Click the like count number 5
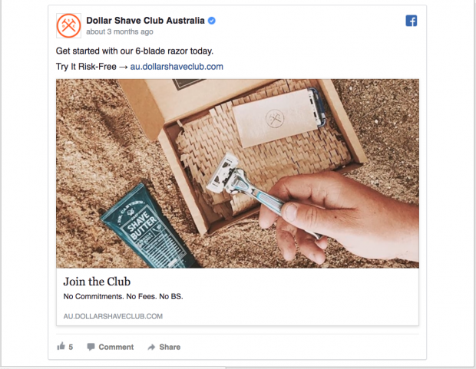This screenshot has height=369, width=476. (71, 347)
